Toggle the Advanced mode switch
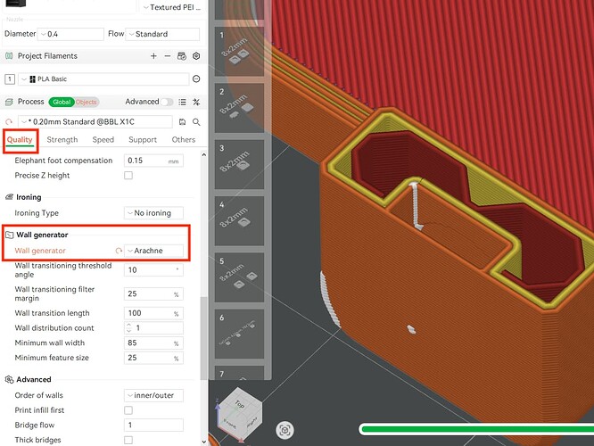Screen dimensions: 594x446 [167, 102]
